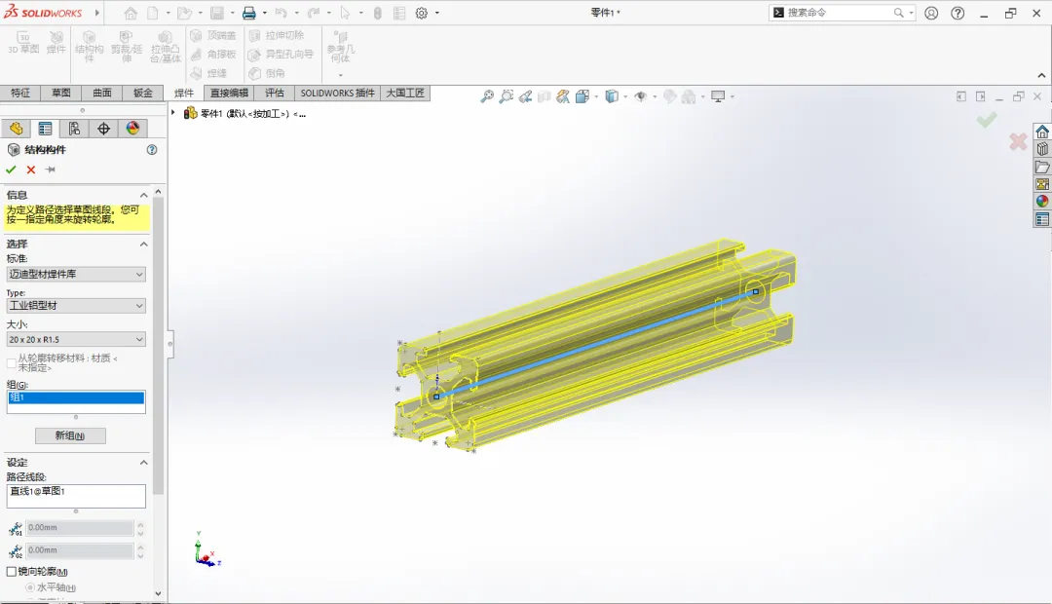
Task: Confirm with green checkmark in property panel
Action: click(11, 170)
